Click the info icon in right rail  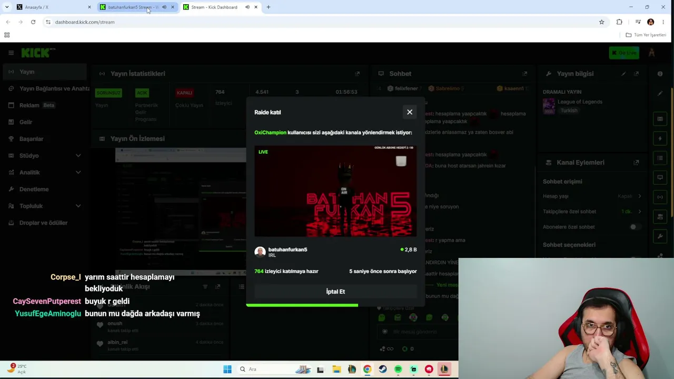660,74
